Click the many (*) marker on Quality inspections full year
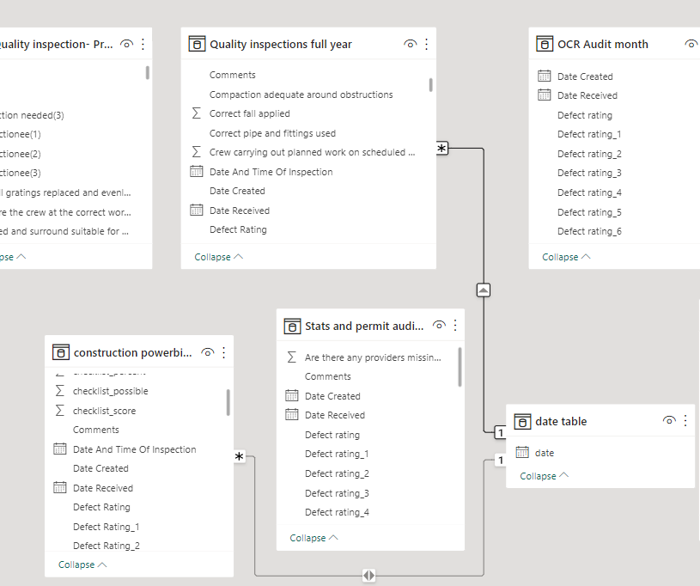The image size is (700, 586). click(441, 149)
